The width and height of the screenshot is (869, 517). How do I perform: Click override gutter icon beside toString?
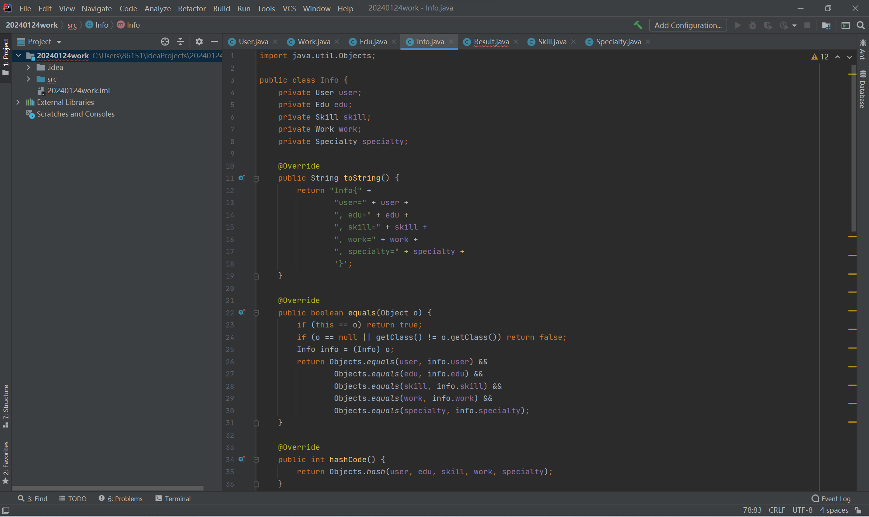click(242, 178)
